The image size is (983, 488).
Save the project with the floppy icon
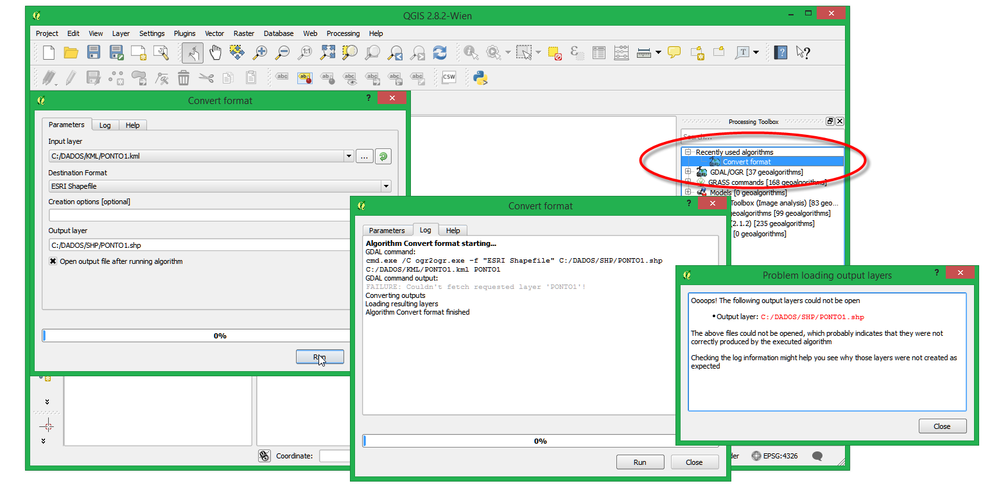(x=94, y=53)
